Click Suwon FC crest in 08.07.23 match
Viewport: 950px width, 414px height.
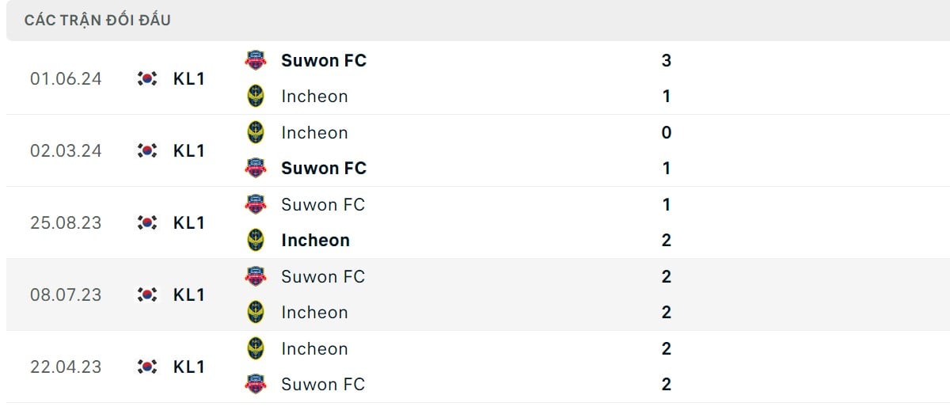click(256, 276)
